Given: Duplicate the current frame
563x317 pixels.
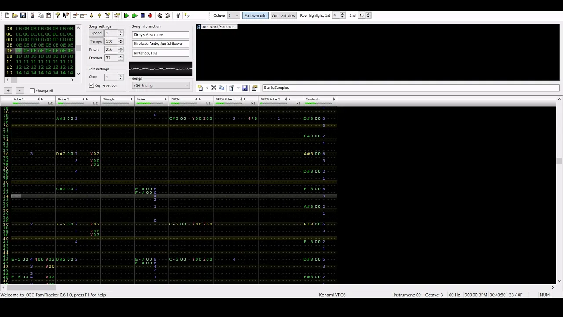Looking at the screenshot, I should [x=107, y=15].
